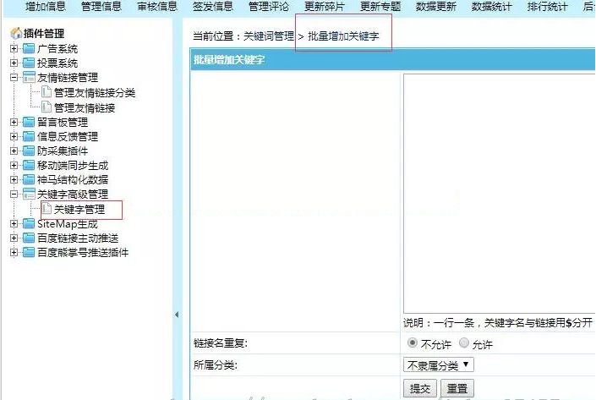Click the 插件管理 home icon
The height and width of the screenshot is (400, 596).
pyautogui.click(x=15, y=34)
